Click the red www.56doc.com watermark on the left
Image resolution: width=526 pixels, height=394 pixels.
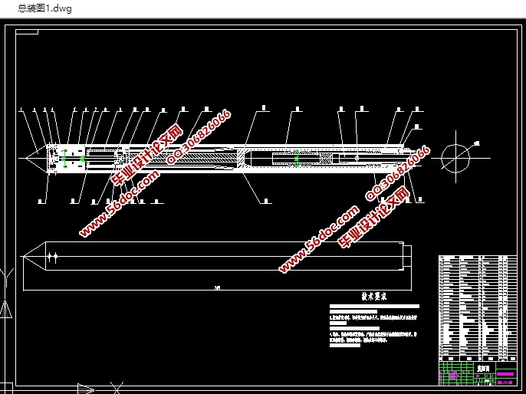coord(119,202)
